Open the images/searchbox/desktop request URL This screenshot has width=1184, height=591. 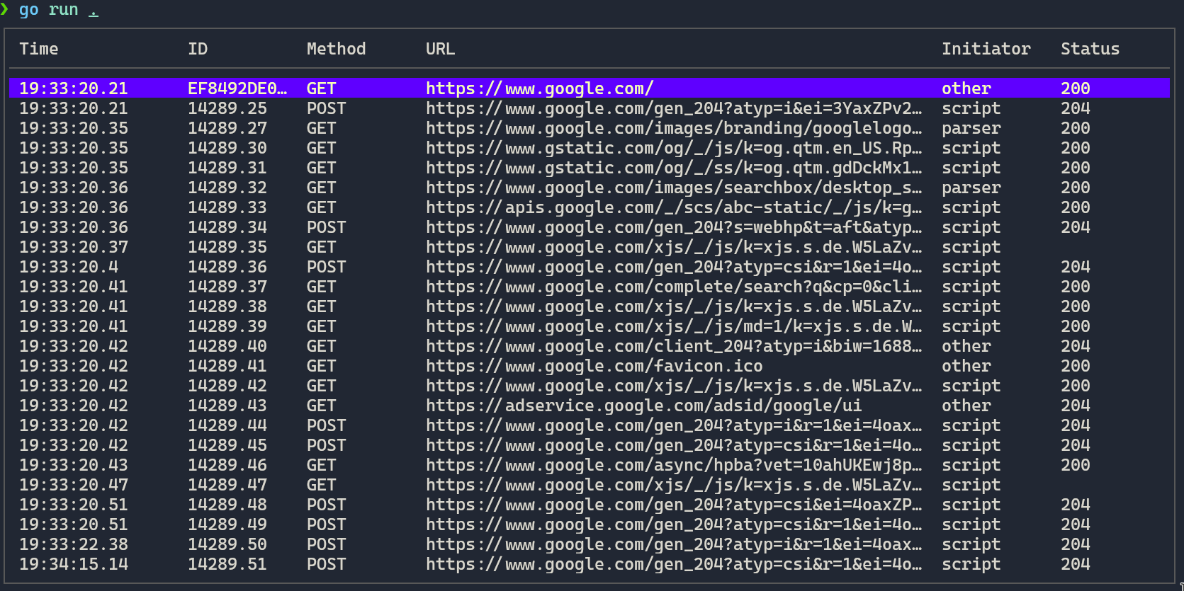673,188
